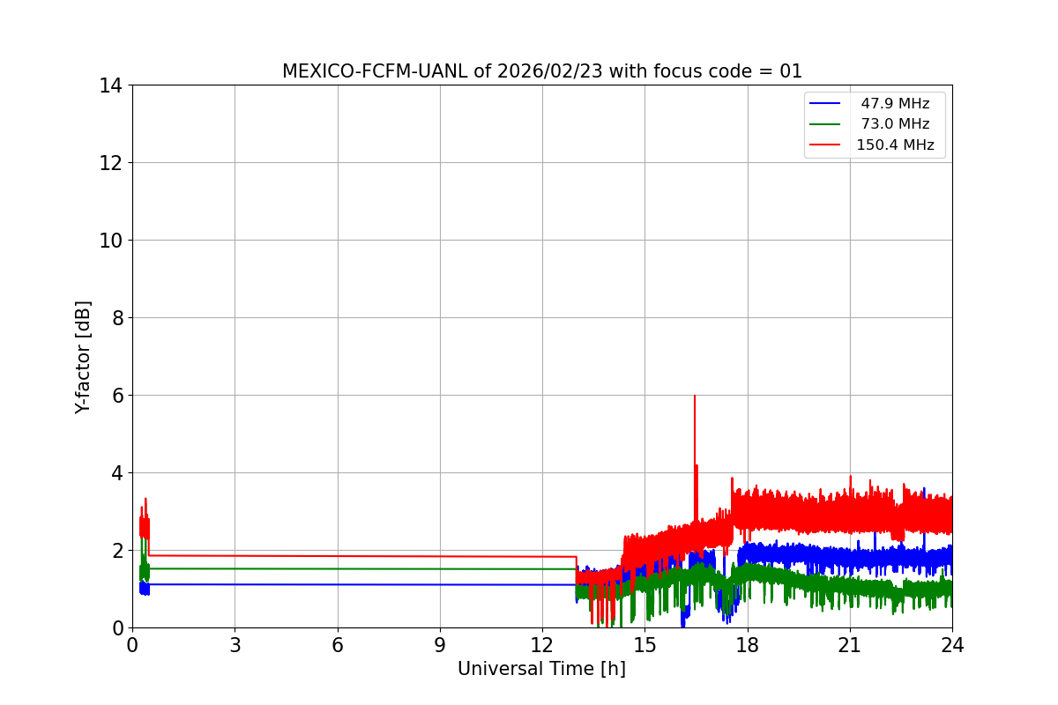Click the green line swatch in the legend
The width and height of the screenshot is (1058, 705).
(826, 124)
